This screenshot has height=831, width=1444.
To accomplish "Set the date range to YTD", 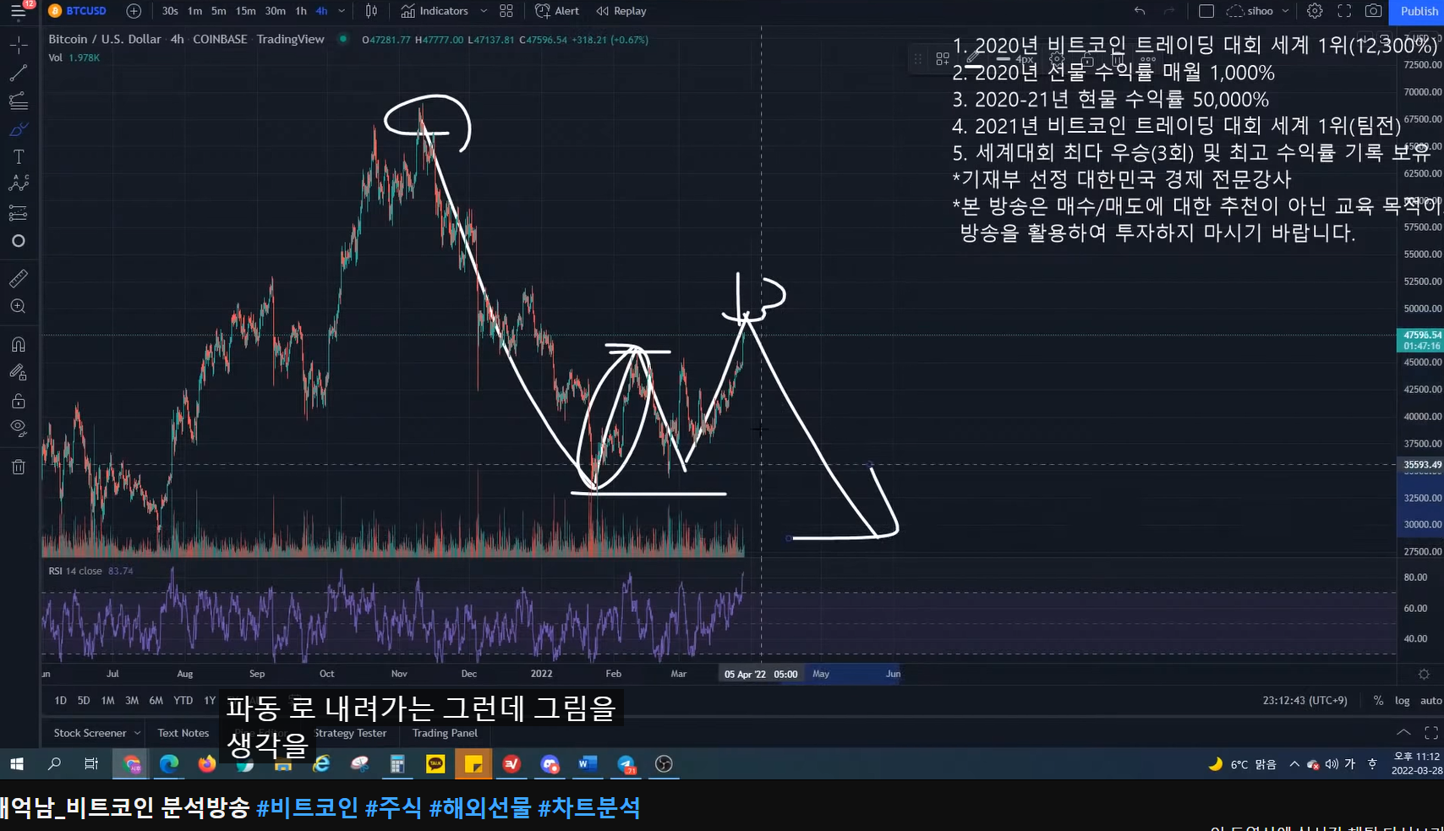I will pos(183,701).
